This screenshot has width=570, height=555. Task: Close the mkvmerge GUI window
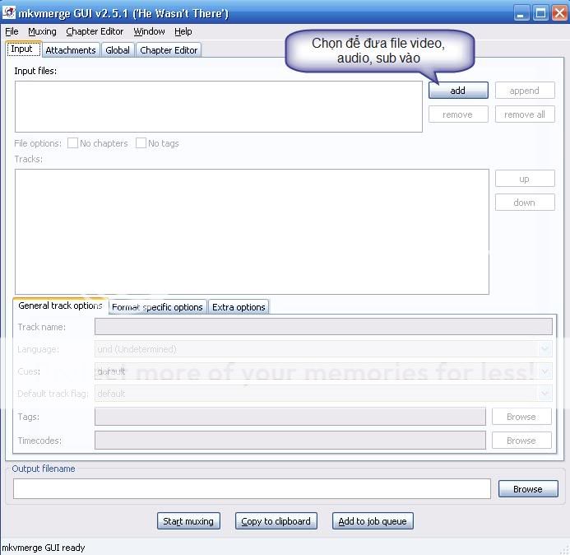[560, 14]
